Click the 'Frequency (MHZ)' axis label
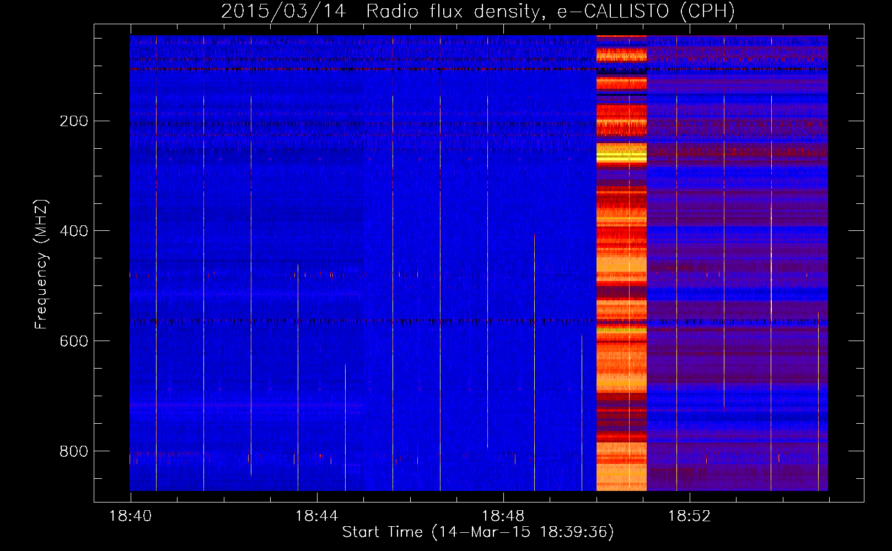Screen dimensions: 892x551 (41, 264)
